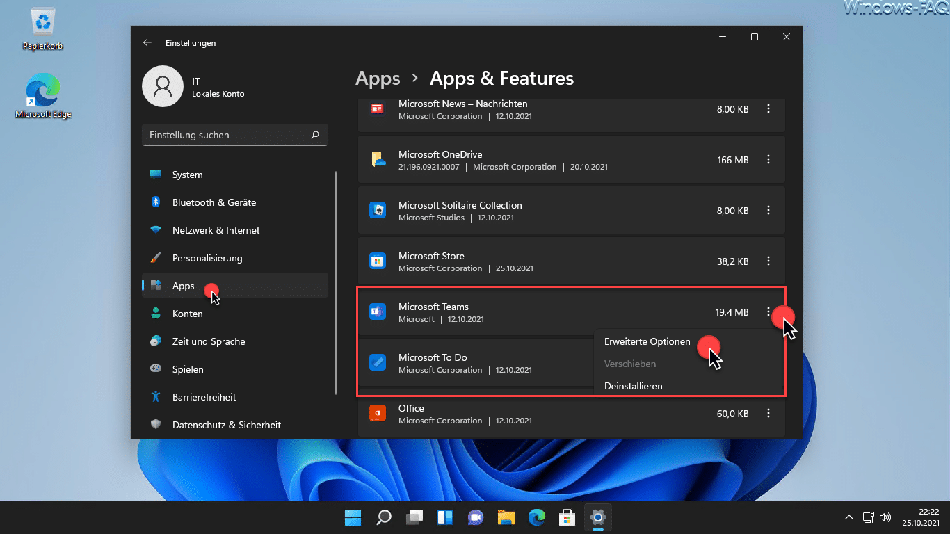Click the Office app icon

coord(377,414)
